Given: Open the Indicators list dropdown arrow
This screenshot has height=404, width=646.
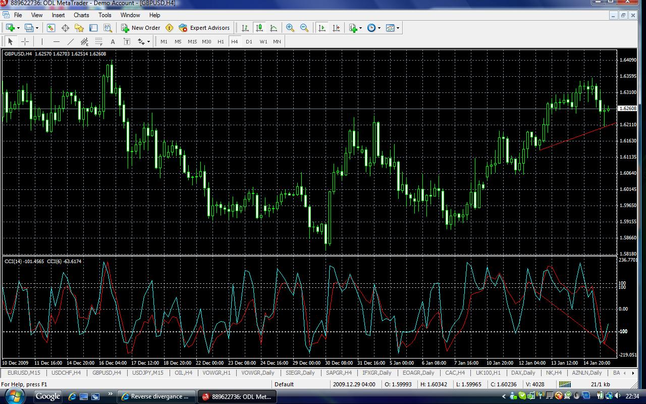Looking at the screenshot, I should (x=361, y=28).
